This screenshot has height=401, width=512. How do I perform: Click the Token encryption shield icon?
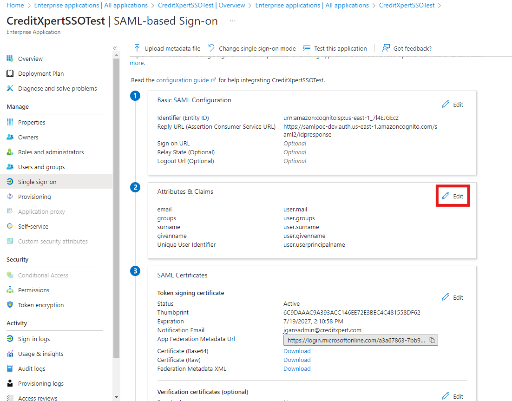[x=10, y=305]
